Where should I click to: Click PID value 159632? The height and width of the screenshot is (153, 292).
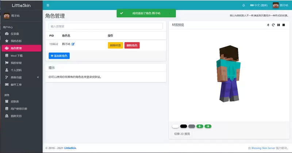click(54, 44)
